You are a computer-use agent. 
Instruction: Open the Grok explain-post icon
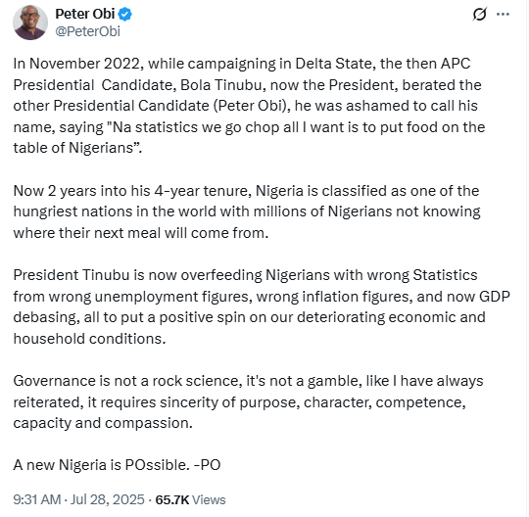(479, 14)
